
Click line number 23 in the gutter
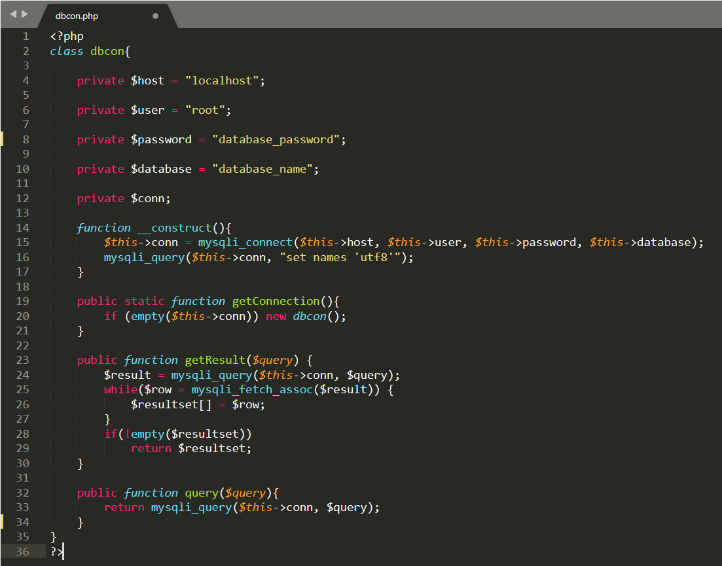(22, 360)
